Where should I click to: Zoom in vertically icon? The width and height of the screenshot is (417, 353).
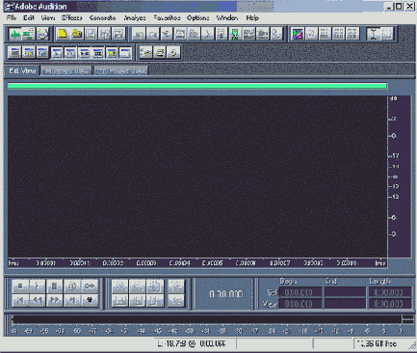click(176, 285)
